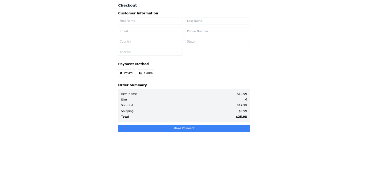Viewport: 368px width, 193px height.
Task: Click the Subtotal row
Action: tap(127, 105)
